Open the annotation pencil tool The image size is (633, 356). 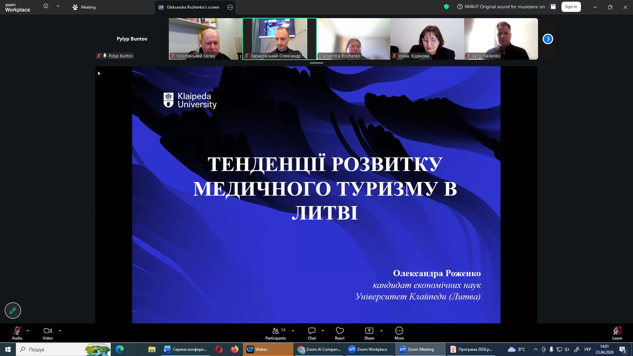[13, 311]
